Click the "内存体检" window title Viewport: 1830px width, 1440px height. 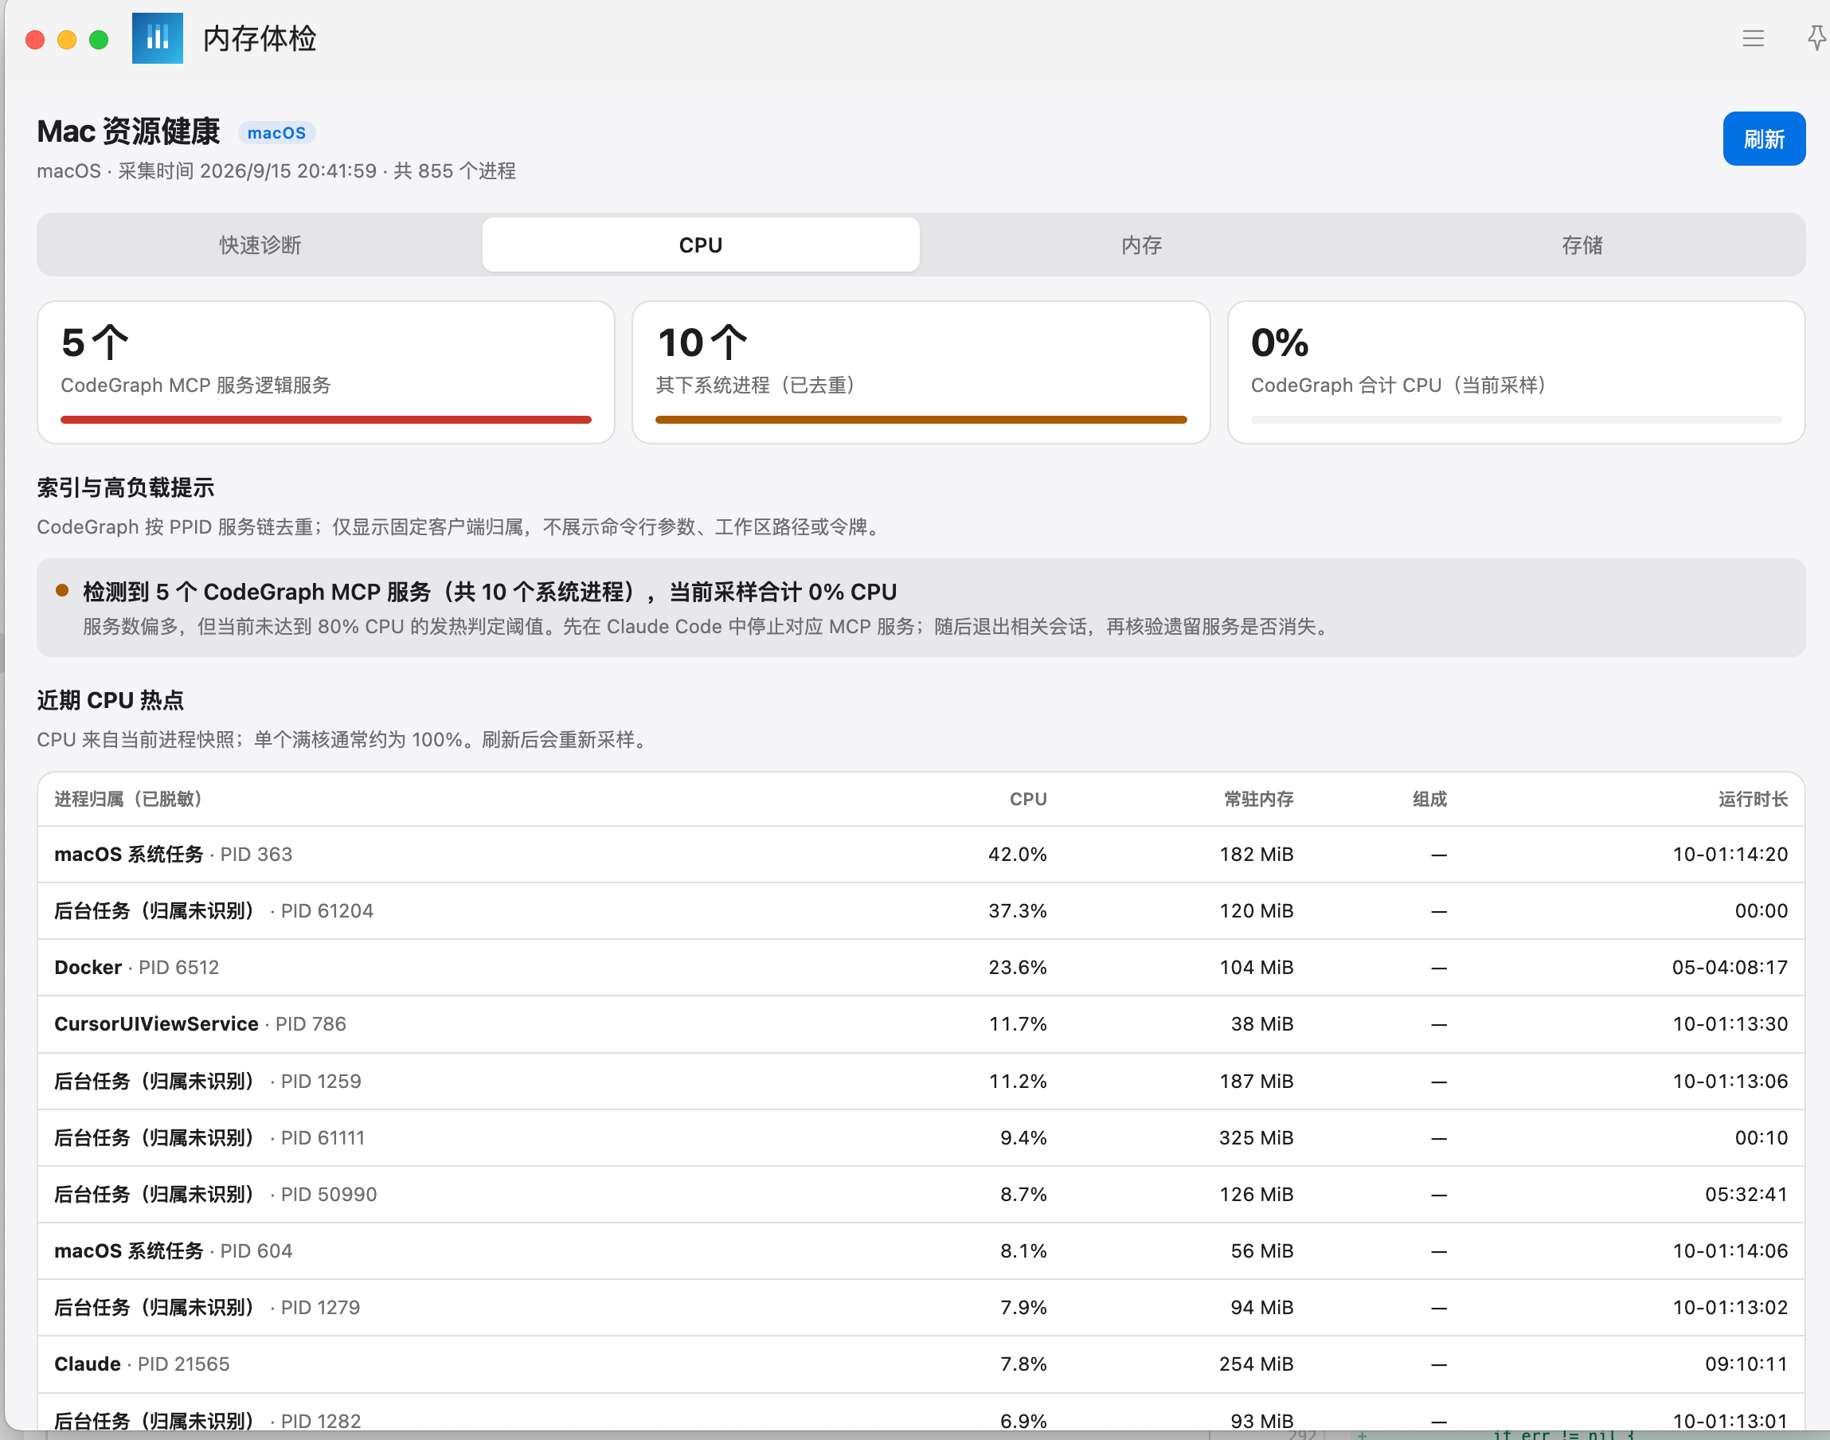coord(260,38)
